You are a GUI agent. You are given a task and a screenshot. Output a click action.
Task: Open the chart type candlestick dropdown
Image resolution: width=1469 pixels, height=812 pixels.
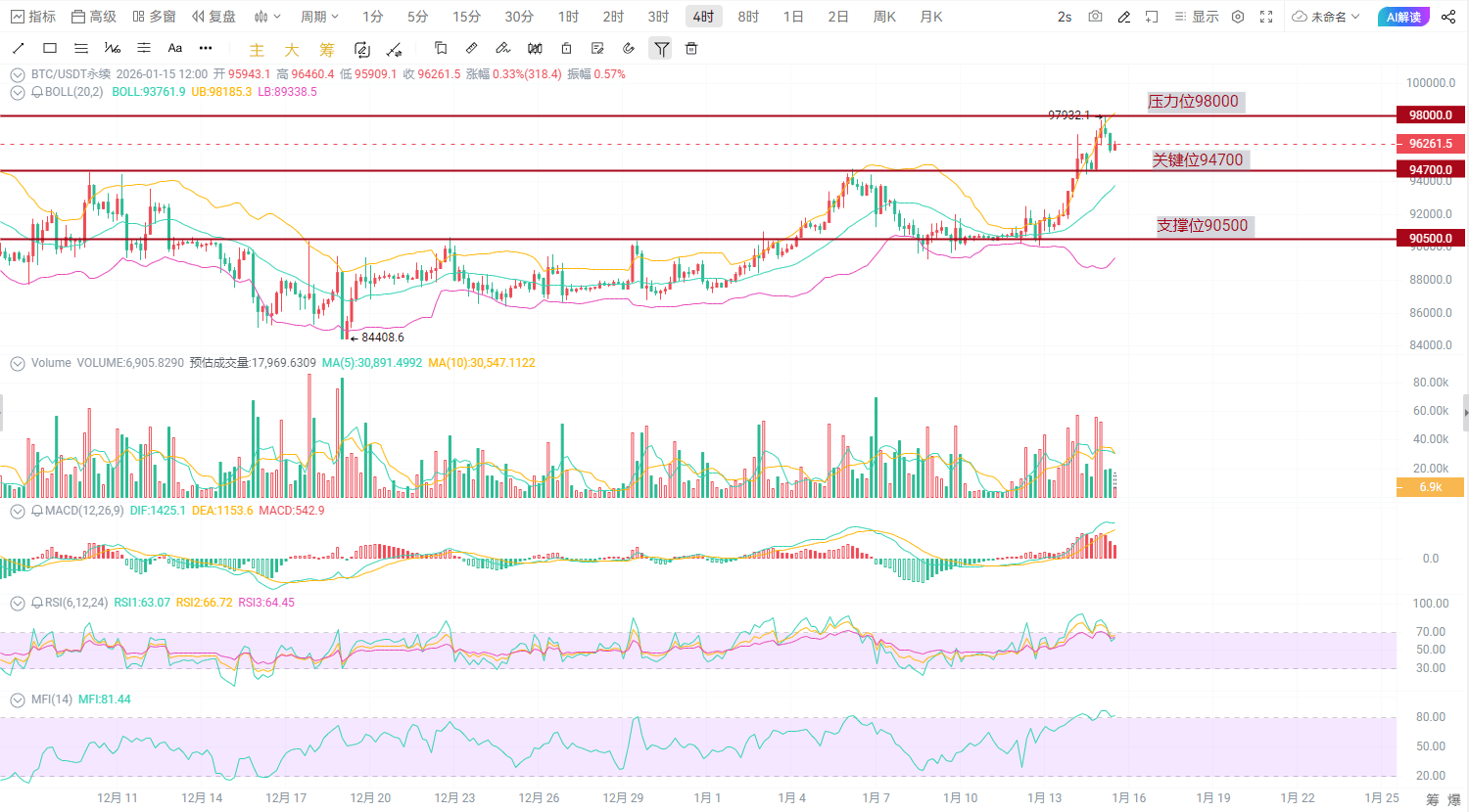point(267,17)
